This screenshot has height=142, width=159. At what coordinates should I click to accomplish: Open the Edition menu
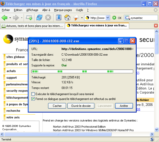click(18, 10)
